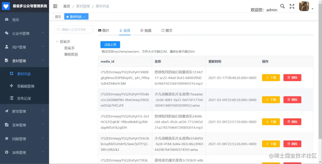Switch to the 视频 tab
322x164 pixels.
pos(146,31)
